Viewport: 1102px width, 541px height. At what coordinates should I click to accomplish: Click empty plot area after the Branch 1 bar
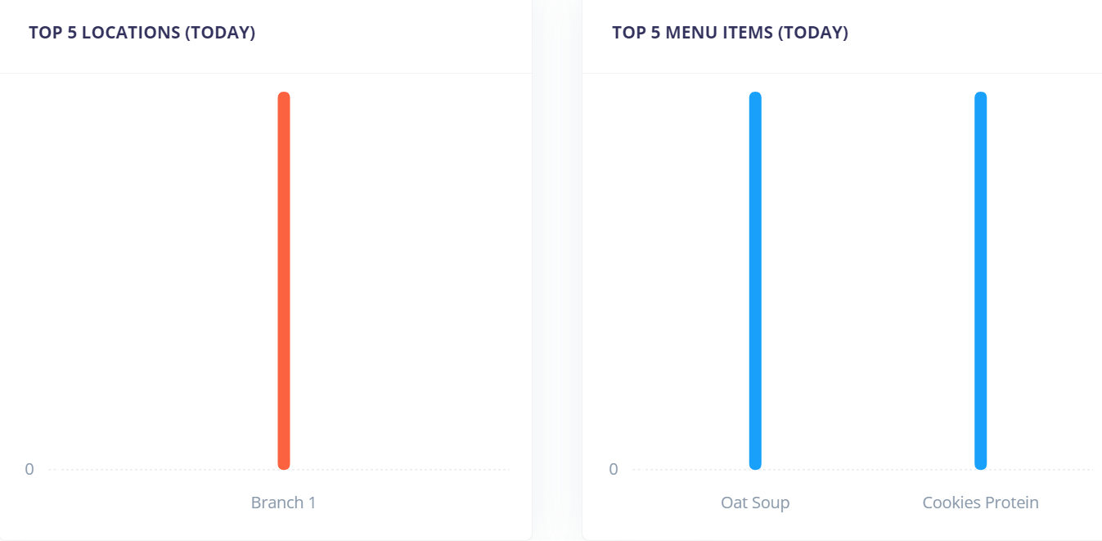pyautogui.click(x=399, y=278)
